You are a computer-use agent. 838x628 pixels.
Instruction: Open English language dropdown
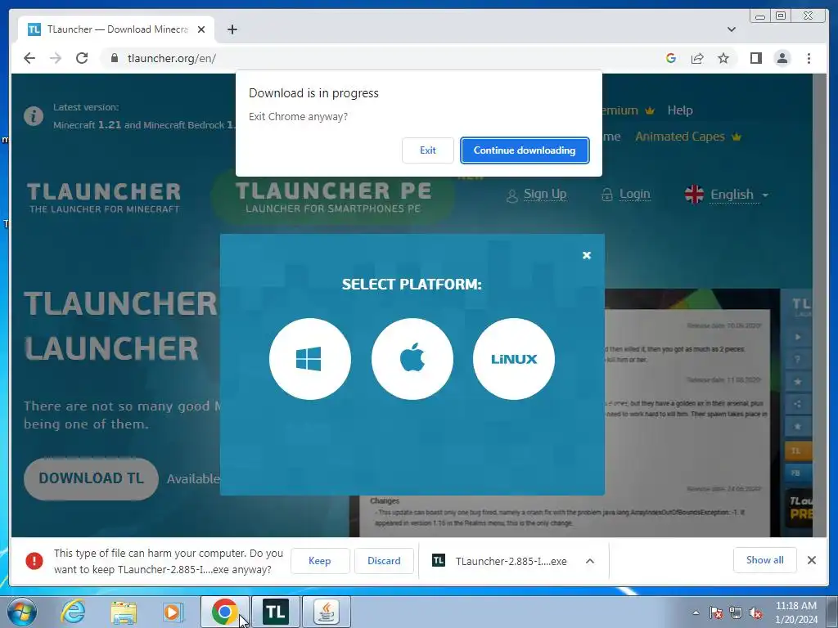pos(727,195)
